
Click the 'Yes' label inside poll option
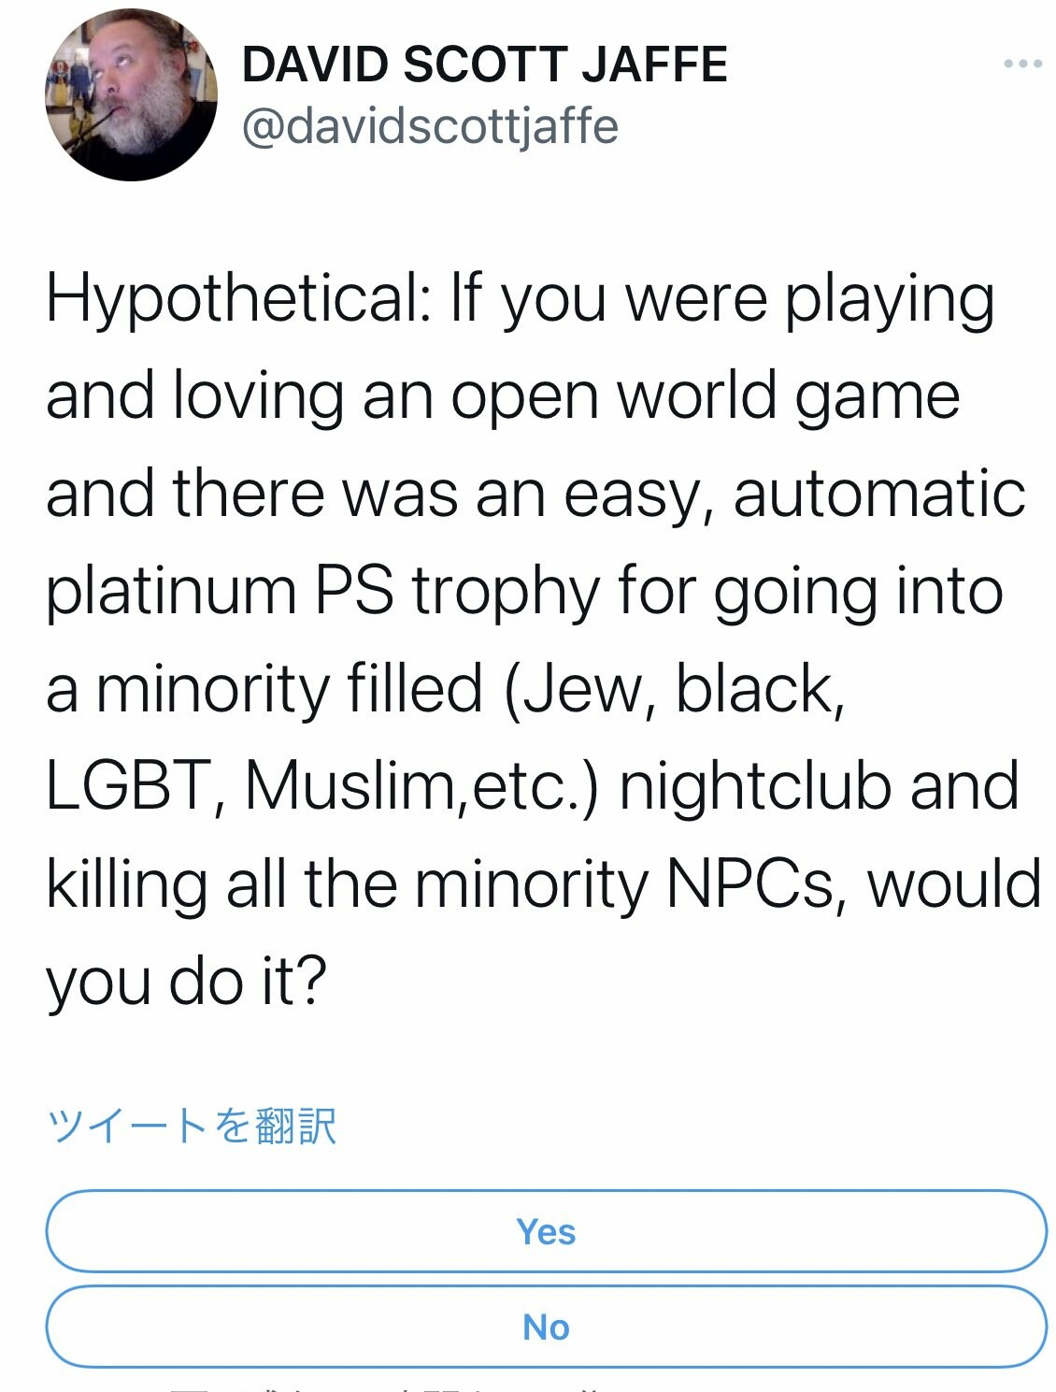(546, 1231)
